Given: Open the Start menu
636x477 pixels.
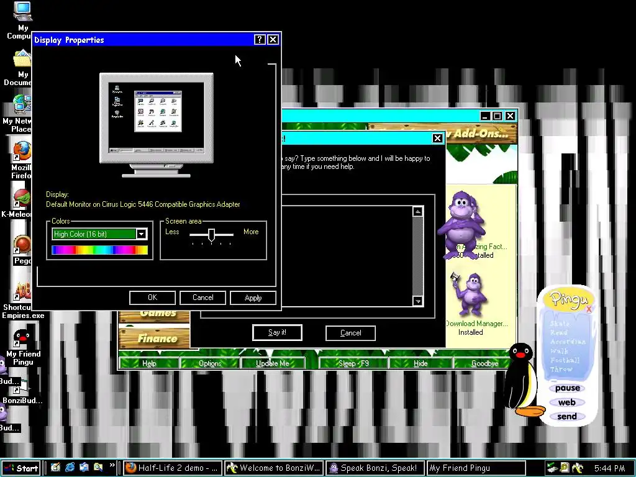Looking at the screenshot, I should (21, 468).
